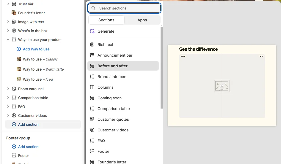Click the sidebar Comparison table section icon
The height and width of the screenshot is (164, 281).
point(14,98)
